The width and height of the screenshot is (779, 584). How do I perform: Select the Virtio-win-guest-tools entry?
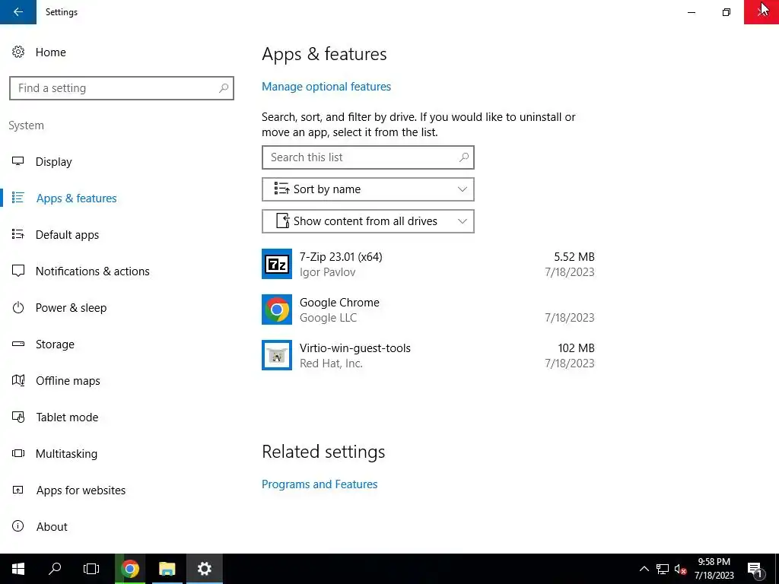pos(428,356)
